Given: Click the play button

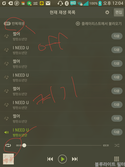Looking at the screenshot, I should tap(63, 159).
